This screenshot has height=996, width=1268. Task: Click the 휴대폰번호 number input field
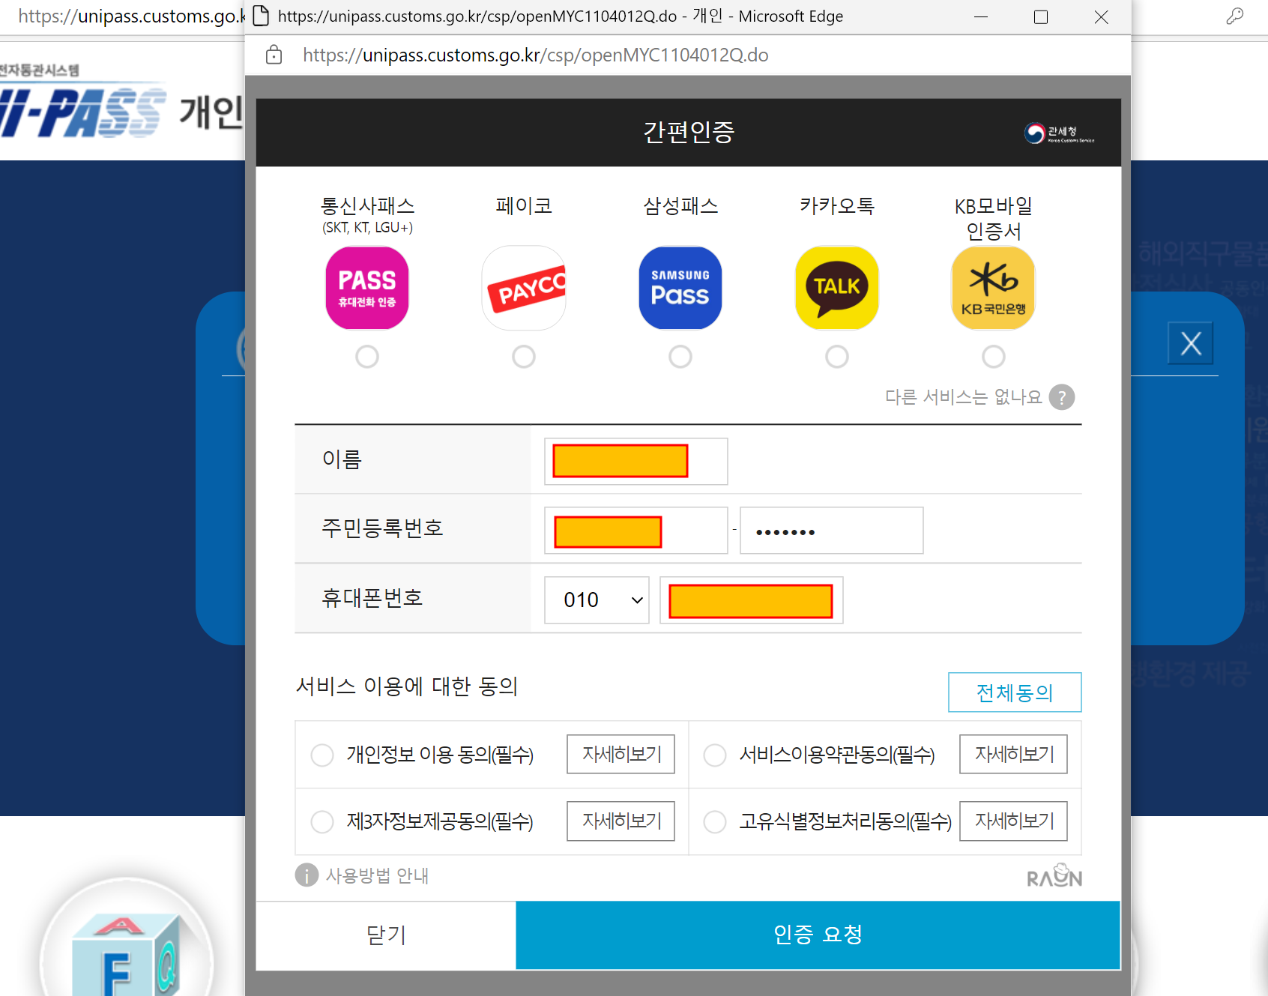click(x=752, y=600)
